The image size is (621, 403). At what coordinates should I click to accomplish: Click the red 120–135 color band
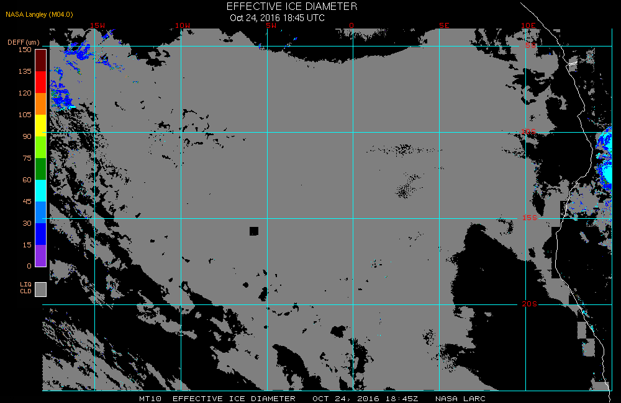coord(41,82)
